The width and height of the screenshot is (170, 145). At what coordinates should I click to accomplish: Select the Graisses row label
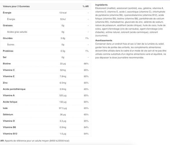click(x=8, y=26)
